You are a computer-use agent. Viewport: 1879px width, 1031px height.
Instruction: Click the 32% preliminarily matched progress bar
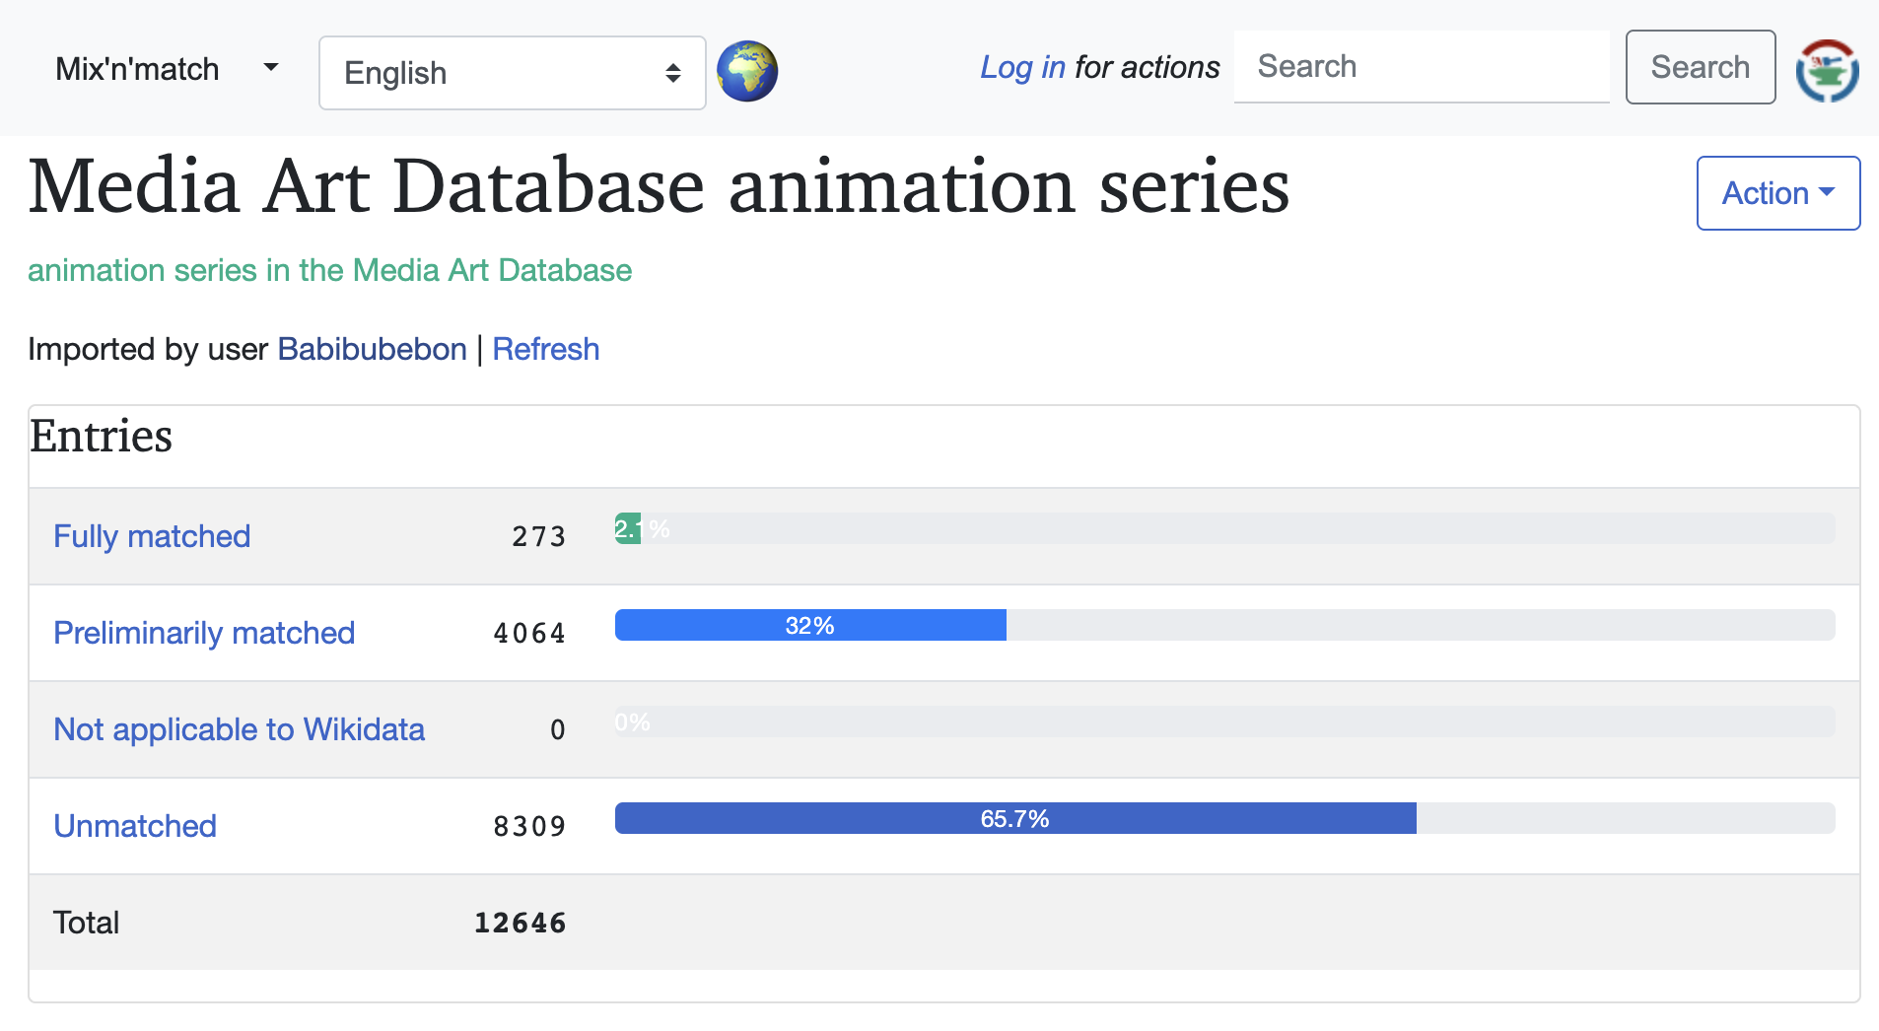point(809,625)
